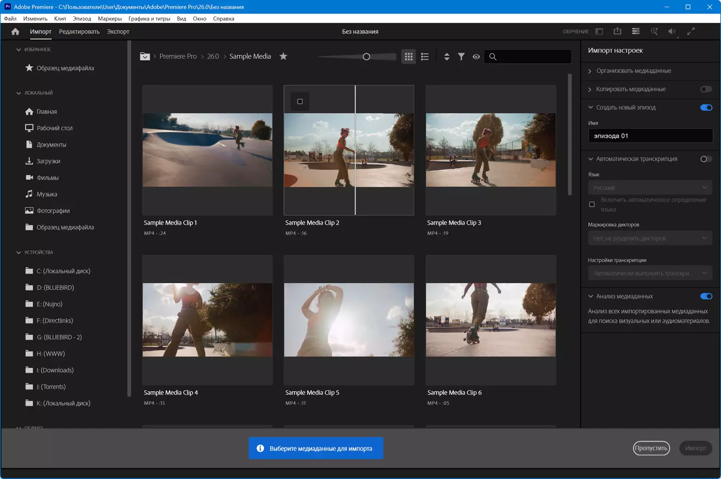Collapse the Автоматическая транскрипция section chevron

pyautogui.click(x=590, y=159)
